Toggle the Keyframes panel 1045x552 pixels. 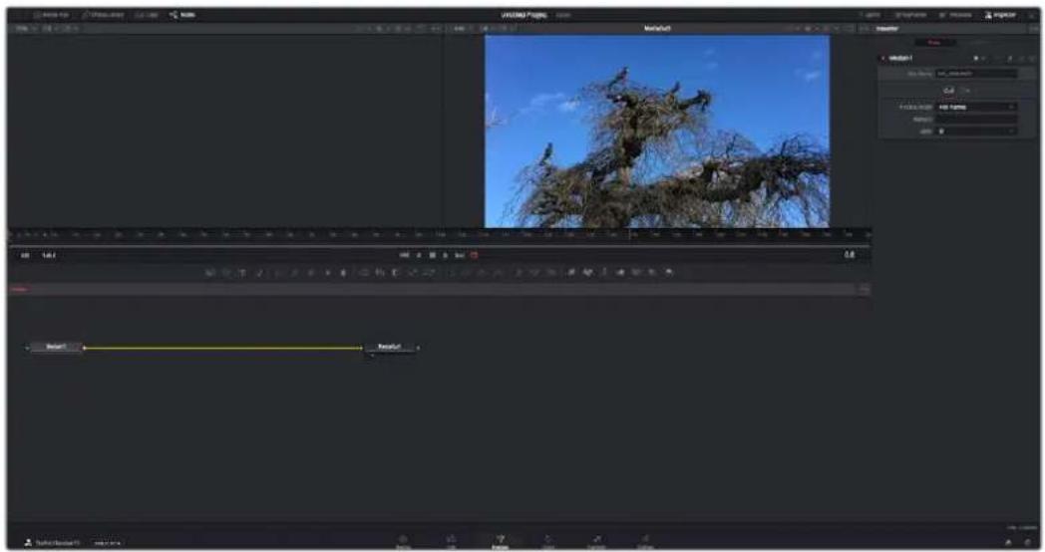[910, 15]
